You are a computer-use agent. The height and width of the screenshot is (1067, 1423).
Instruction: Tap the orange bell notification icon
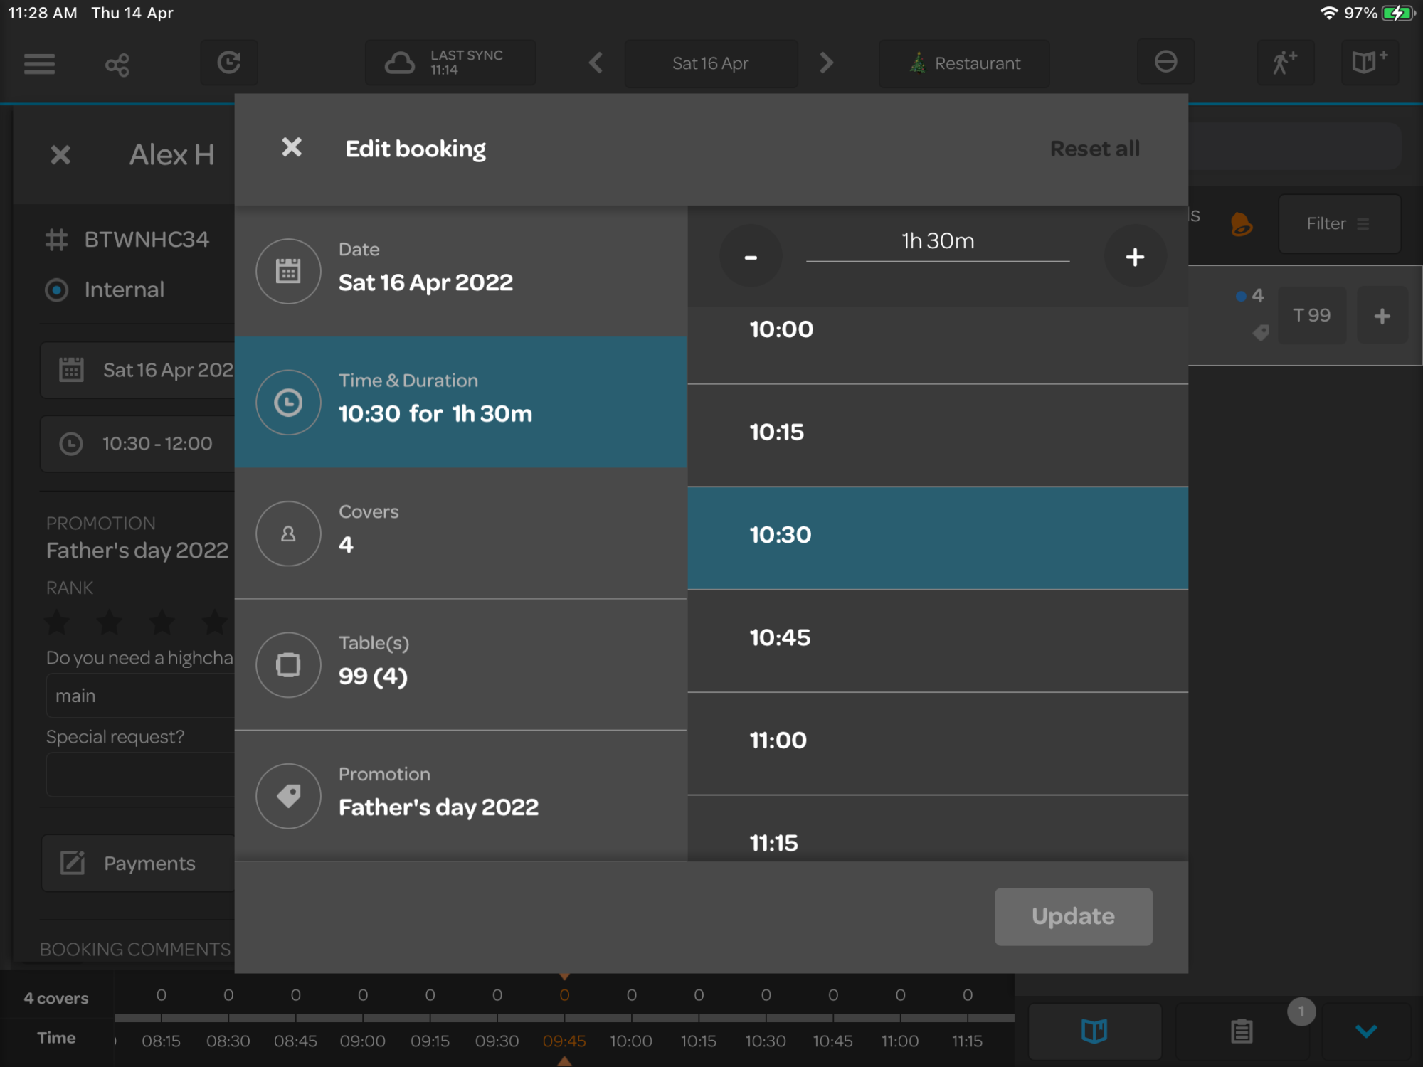[x=1241, y=224]
